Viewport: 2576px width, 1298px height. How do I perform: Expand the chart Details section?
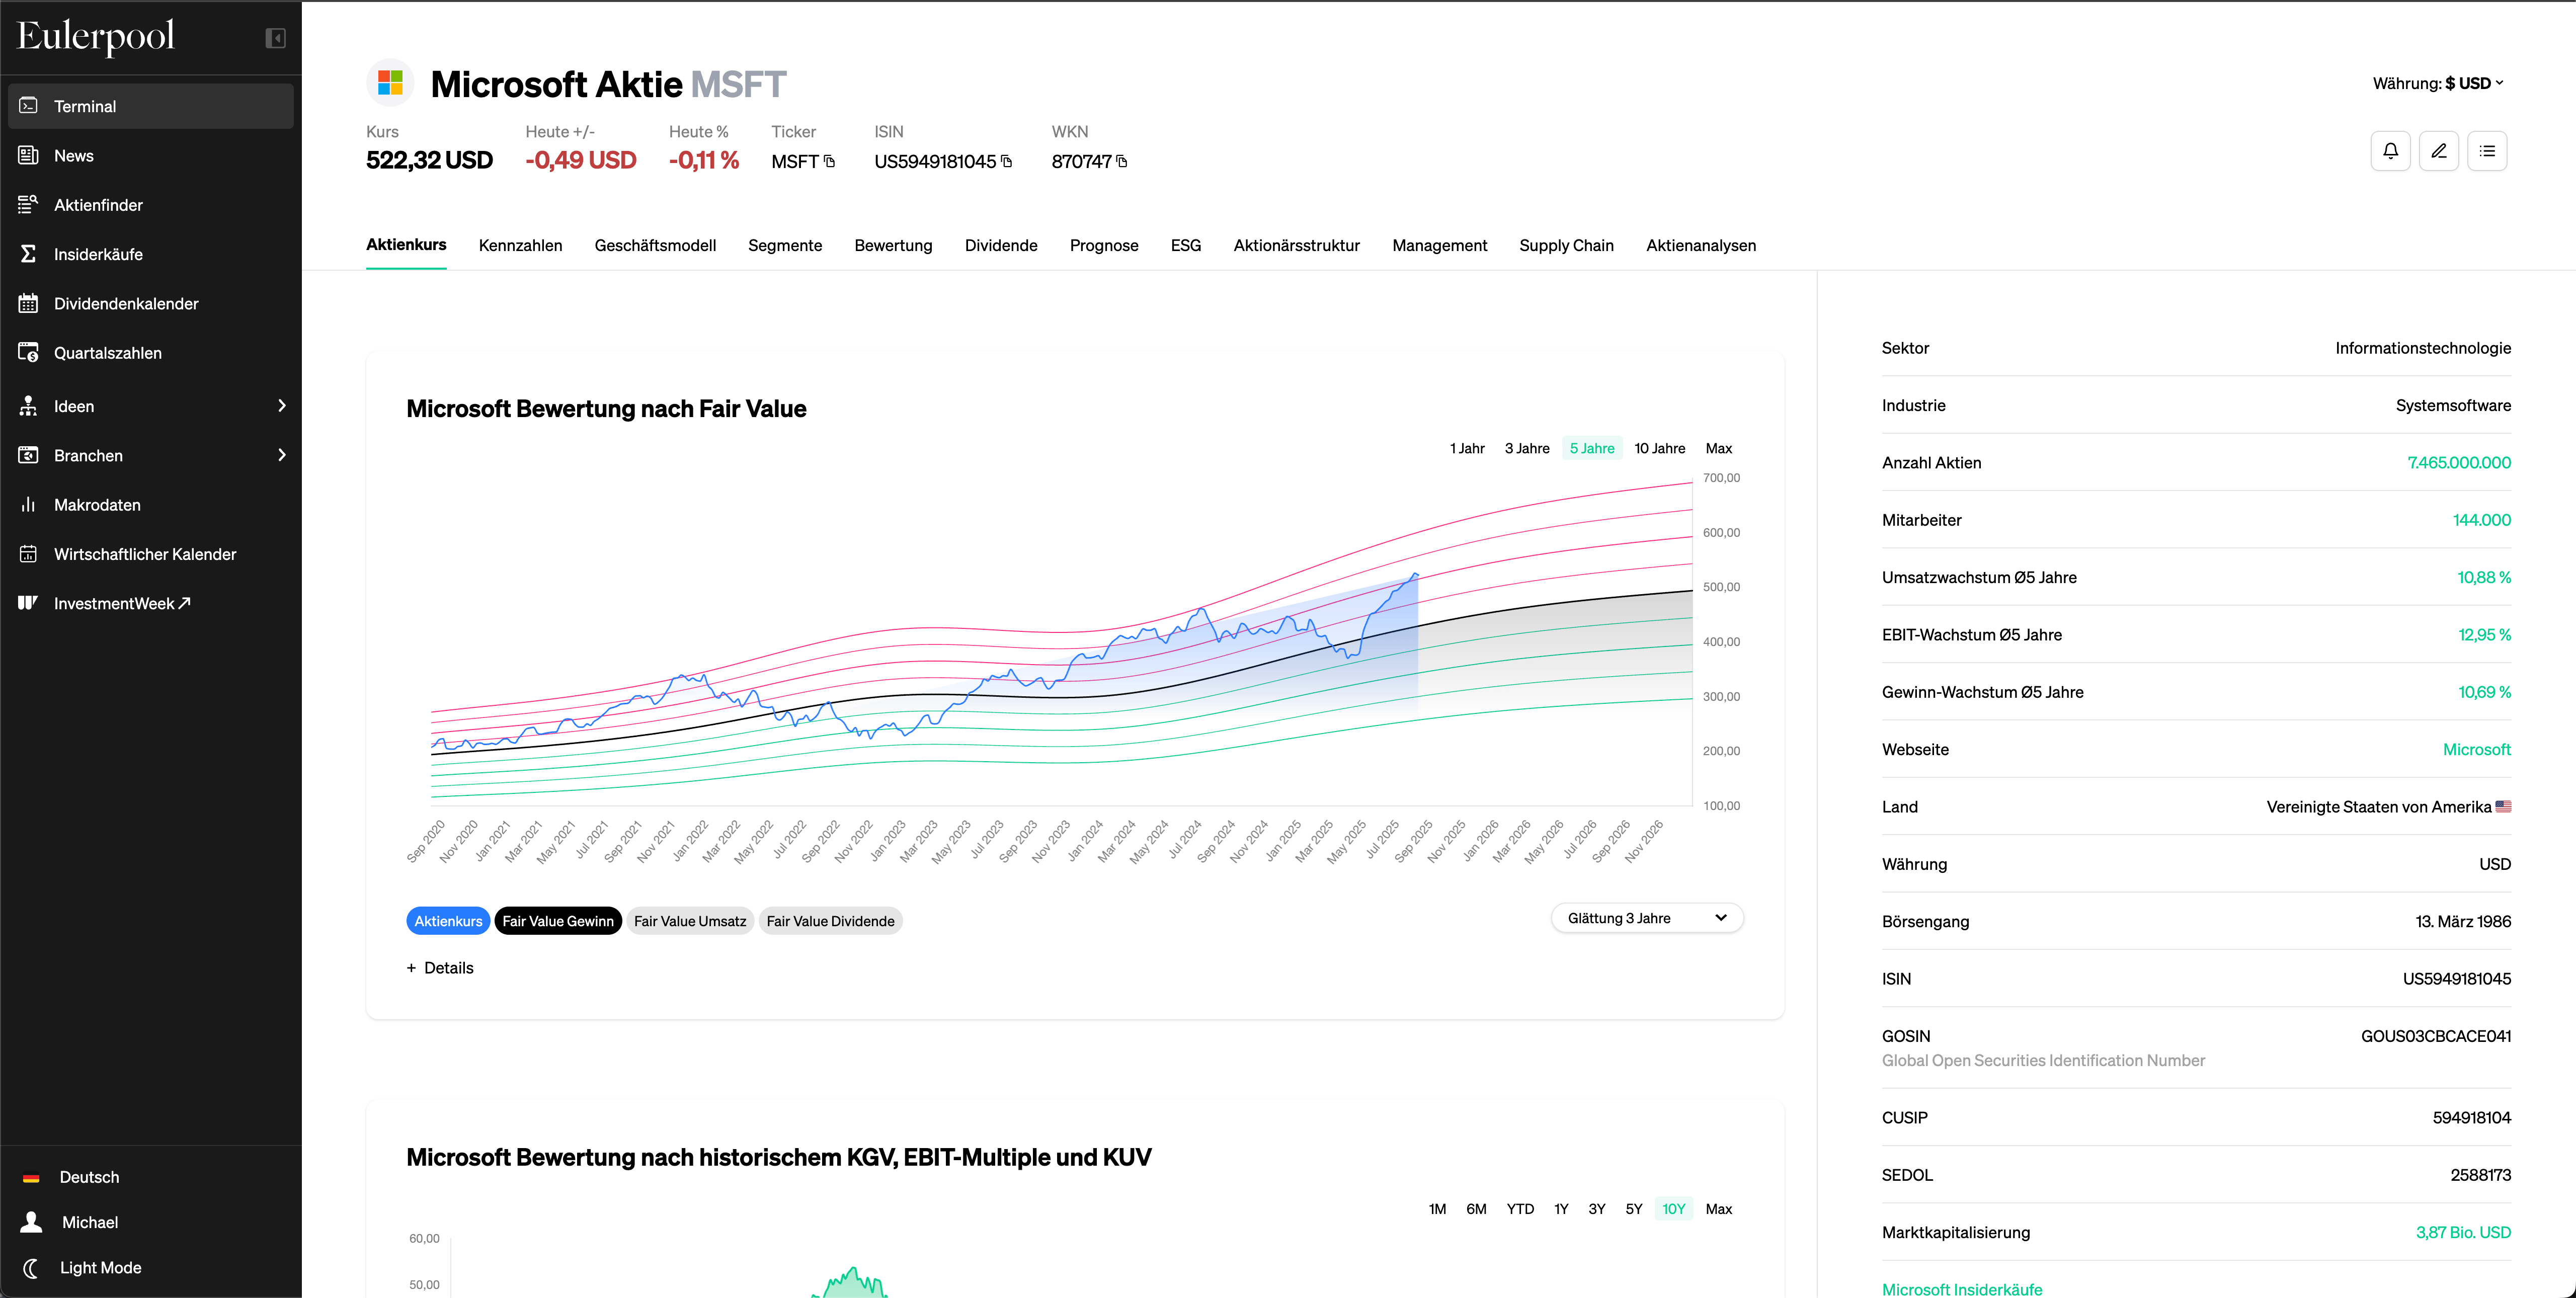(440, 967)
